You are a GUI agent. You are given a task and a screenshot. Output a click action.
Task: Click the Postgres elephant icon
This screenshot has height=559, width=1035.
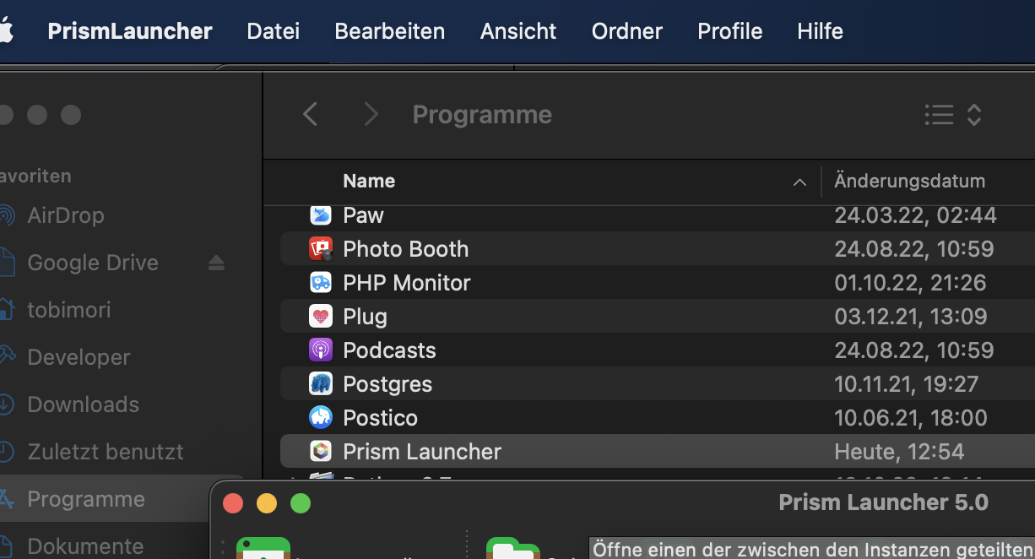pos(321,383)
